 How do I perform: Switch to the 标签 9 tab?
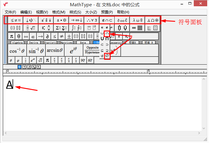pos(149,42)
